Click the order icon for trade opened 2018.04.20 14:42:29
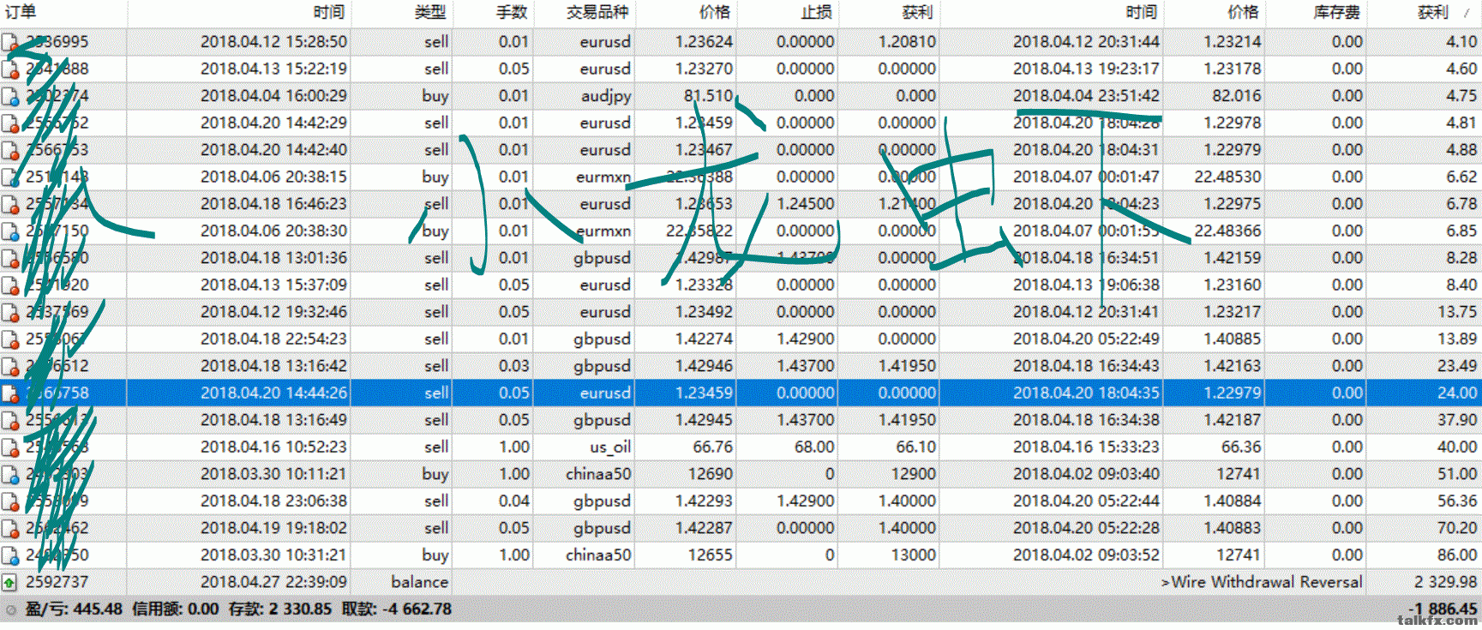The width and height of the screenshot is (1482, 630). (10, 123)
